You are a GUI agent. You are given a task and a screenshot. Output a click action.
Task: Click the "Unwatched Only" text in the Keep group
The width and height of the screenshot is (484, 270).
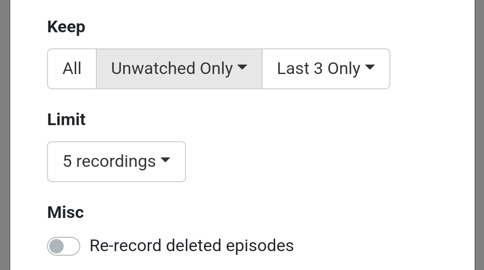coord(172,69)
